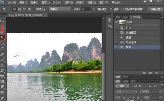Select the History Brush tool
The width and height of the screenshot is (164, 101).
pos(2,71)
